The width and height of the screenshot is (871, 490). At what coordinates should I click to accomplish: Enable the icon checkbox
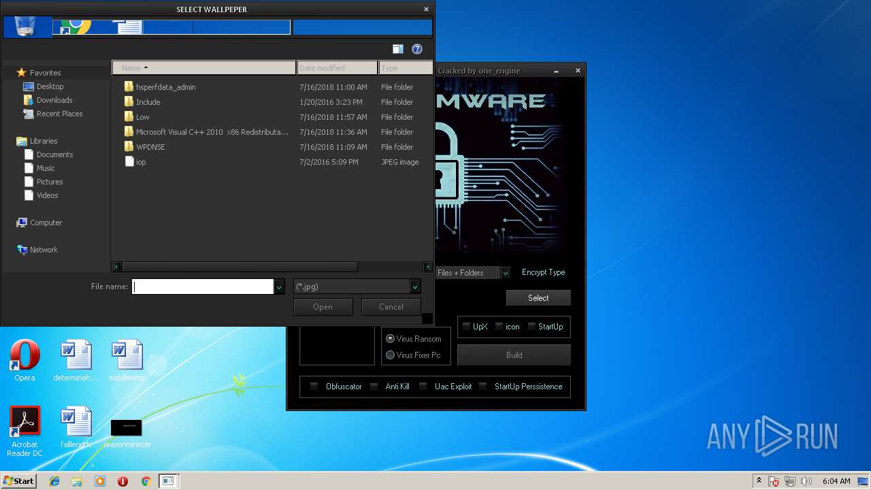pos(499,327)
